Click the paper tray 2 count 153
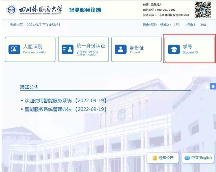 pos(177,25)
